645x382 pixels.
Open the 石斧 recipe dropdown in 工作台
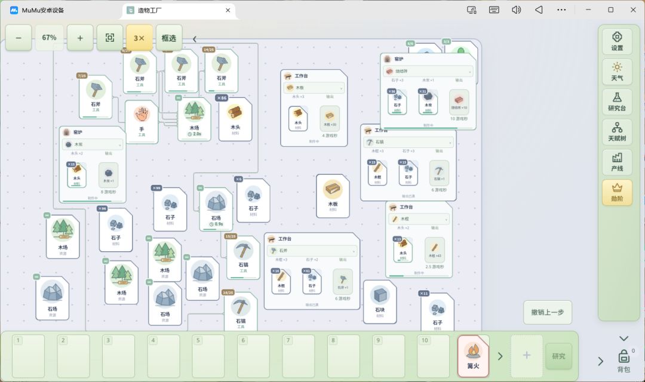(x=312, y=251)
